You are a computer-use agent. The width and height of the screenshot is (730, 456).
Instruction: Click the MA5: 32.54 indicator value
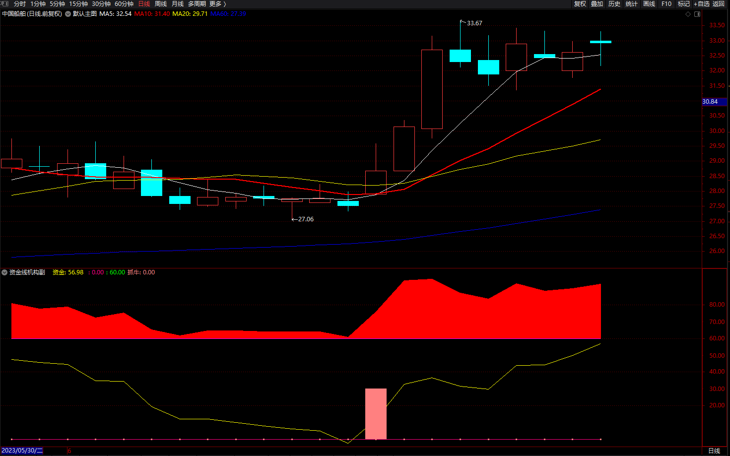pyautogui.click(x=116, y=14)
